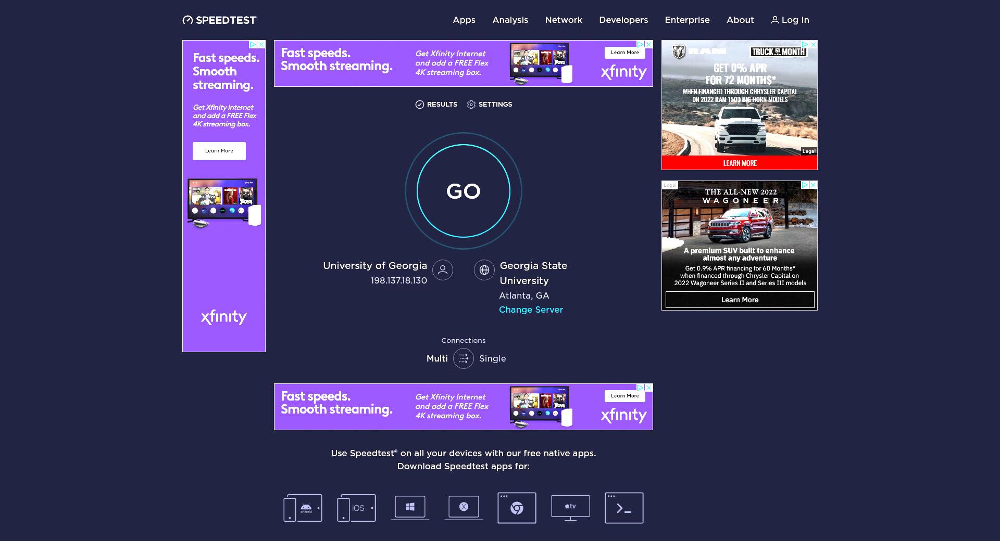Screen dimensions: 1000x541
Task: Open the Analysis menu
Action: tap(510, 20)
